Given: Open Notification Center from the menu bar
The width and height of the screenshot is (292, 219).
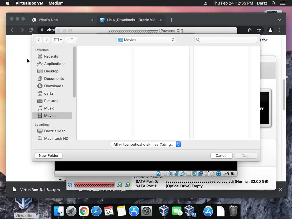Looking at the screenshot, I should 283,3.
